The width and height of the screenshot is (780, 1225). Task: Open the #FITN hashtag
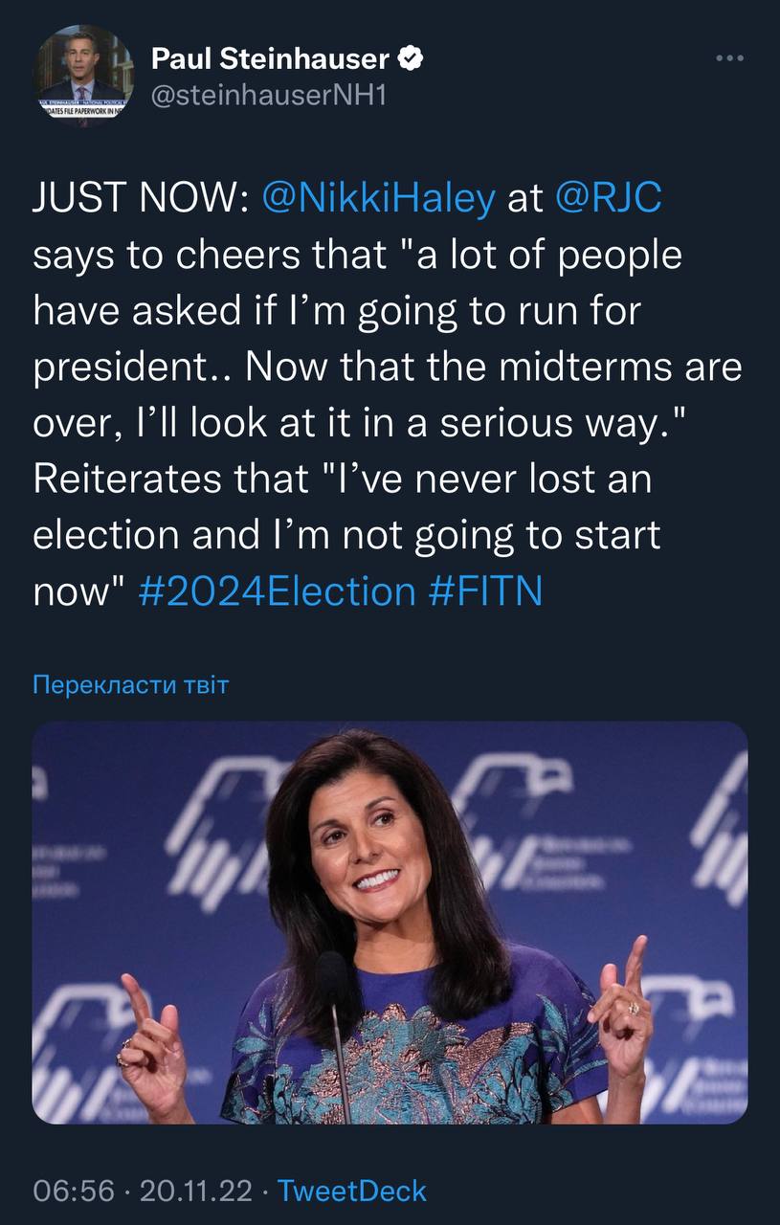click(x=484, y=590)
